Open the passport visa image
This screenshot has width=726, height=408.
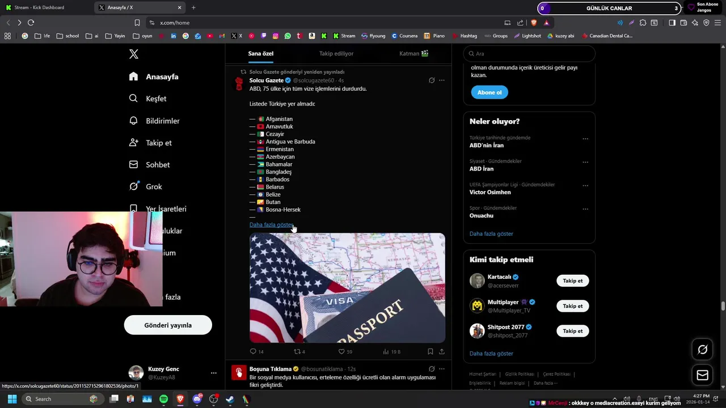click(x=347, y=288)
